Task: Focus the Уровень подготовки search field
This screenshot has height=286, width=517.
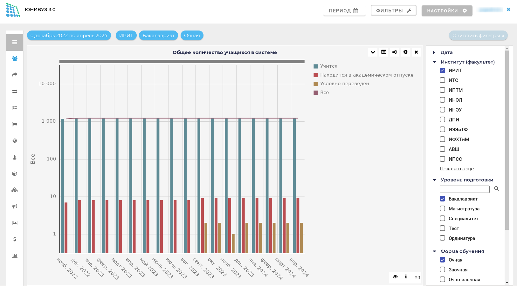Action: click(x=465, y=189)
